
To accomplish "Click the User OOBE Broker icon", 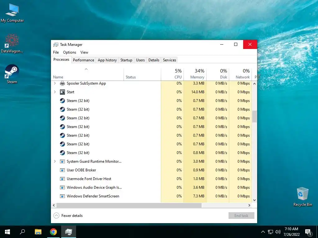I will (62, 170).
